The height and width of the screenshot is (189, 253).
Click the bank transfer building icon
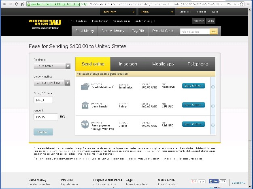coord(85,105)
